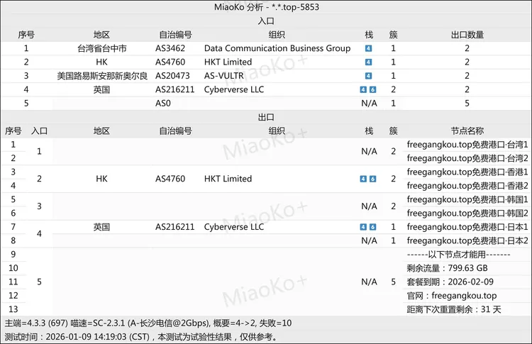
Task: Select the 出口 section header
Action: coord(265,117)
